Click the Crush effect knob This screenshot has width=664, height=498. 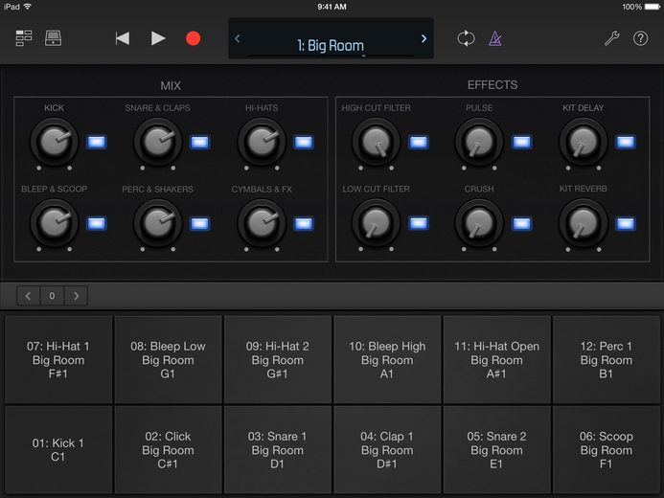coord(479,223)
